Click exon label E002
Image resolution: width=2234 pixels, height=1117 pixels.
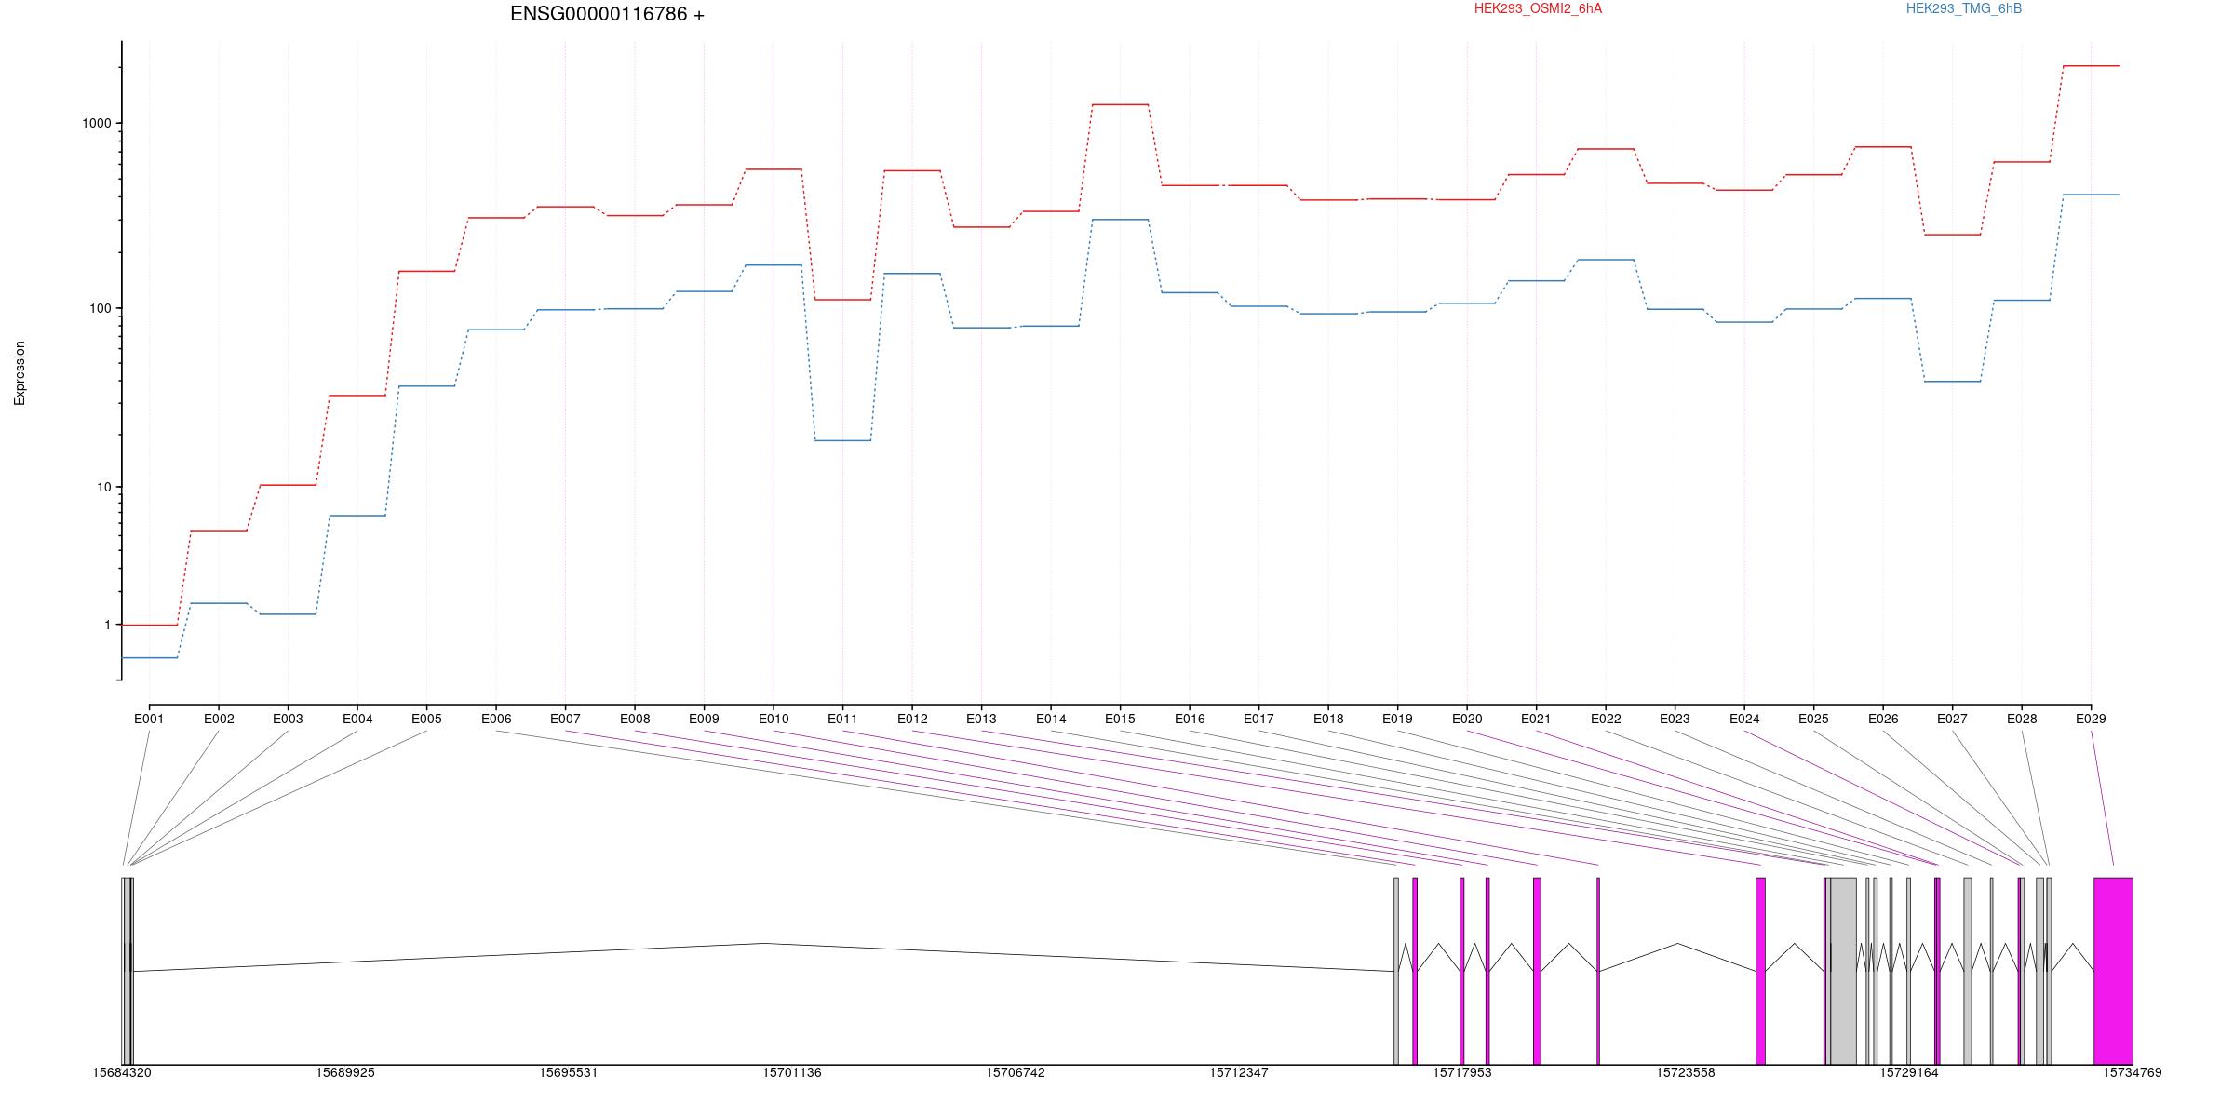click(219, 719)
